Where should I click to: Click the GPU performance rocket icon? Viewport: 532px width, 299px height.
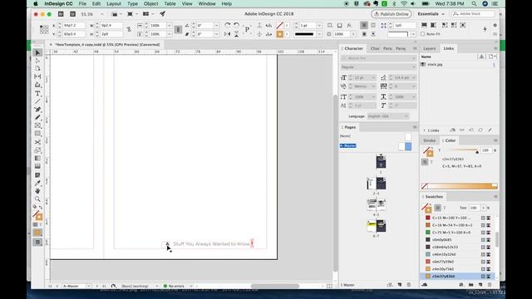pos(163,14)
